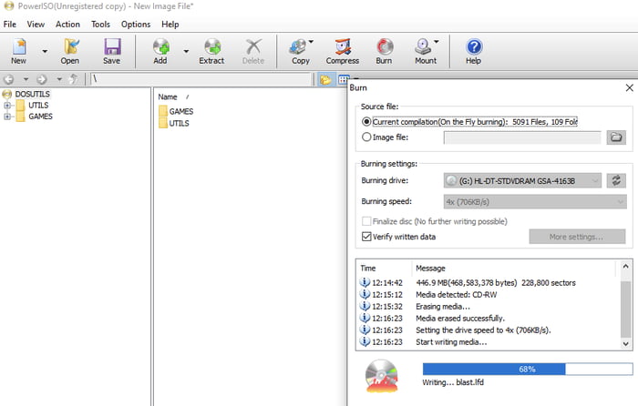
Task: Open the dropdown arrow next to Add
Action: [x=186, y=51]
